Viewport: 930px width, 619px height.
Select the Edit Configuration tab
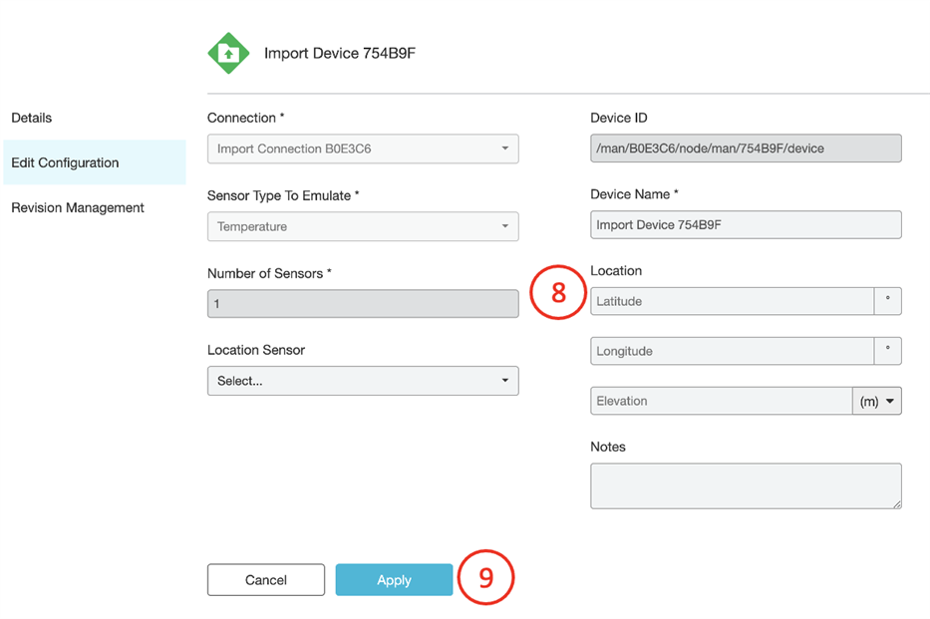65,162
